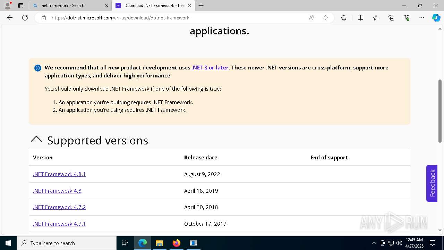444x250 pixels.
Task: Click the Supported versions heading text
Action: tap(97, 140)
